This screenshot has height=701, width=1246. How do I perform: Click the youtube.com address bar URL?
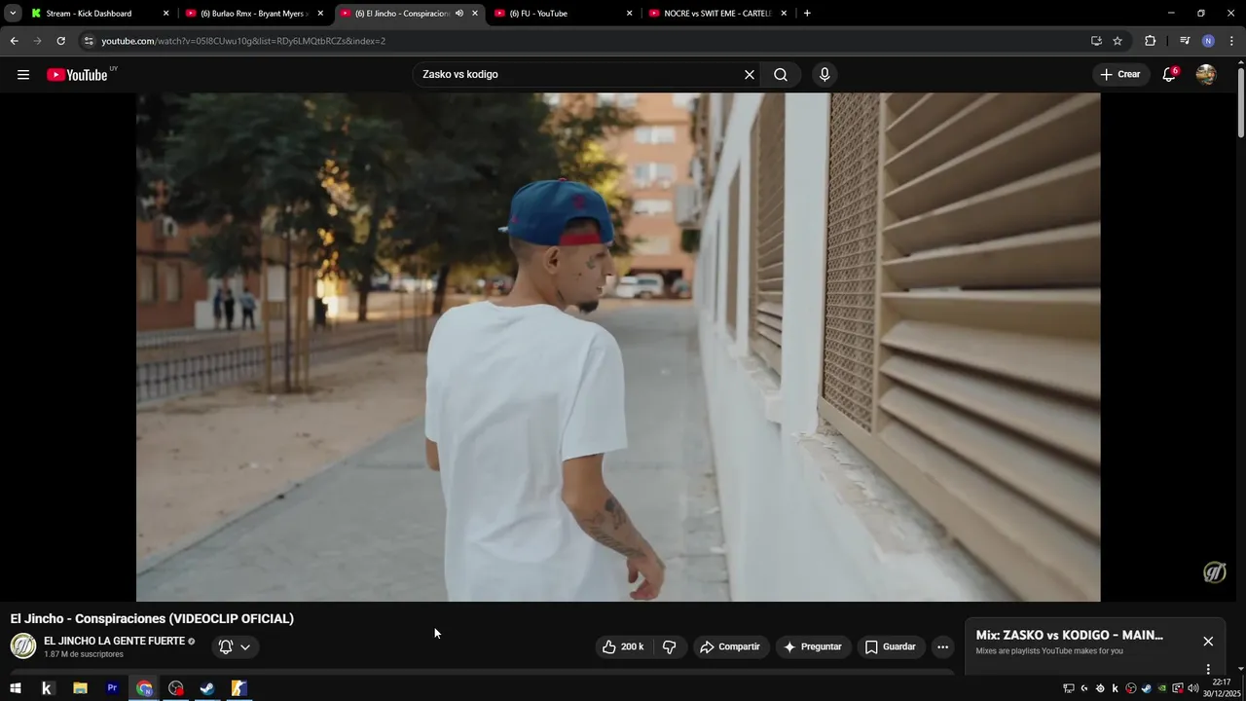click(243, 41)
